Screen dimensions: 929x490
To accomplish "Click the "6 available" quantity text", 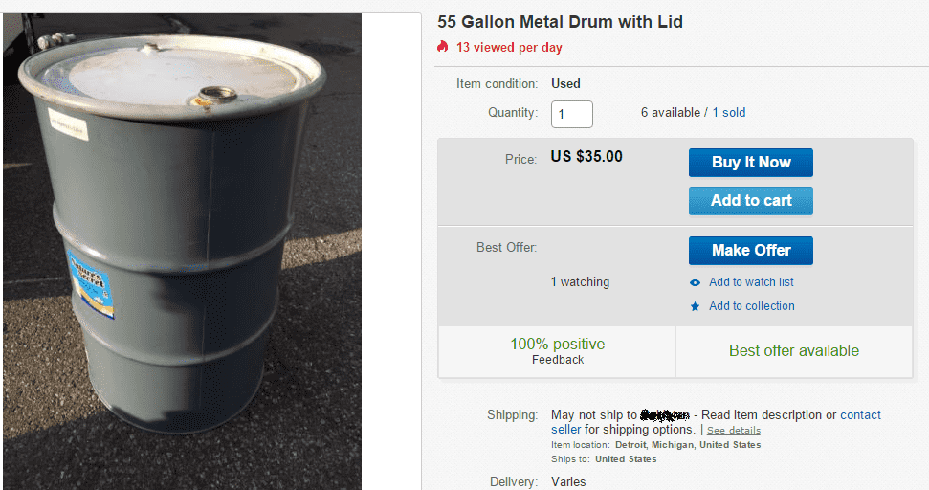I will [x=670, y=112].
